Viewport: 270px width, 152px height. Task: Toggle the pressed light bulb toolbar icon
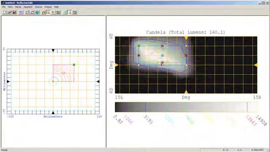(x=49, y=12)
